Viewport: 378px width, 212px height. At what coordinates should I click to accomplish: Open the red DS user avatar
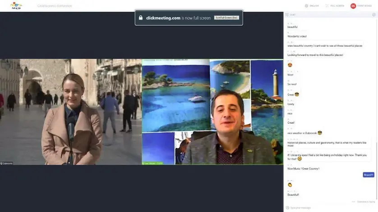[353, 6]
